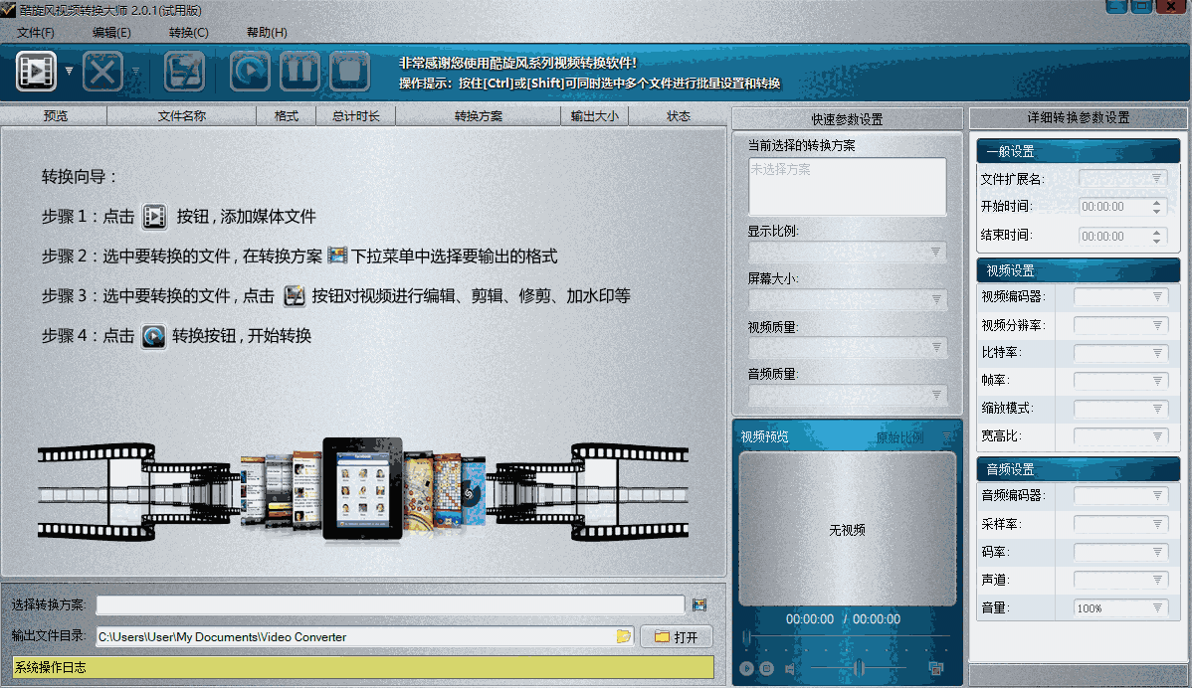Open the 音量 100% dropdown

[x=1120, y=607]
